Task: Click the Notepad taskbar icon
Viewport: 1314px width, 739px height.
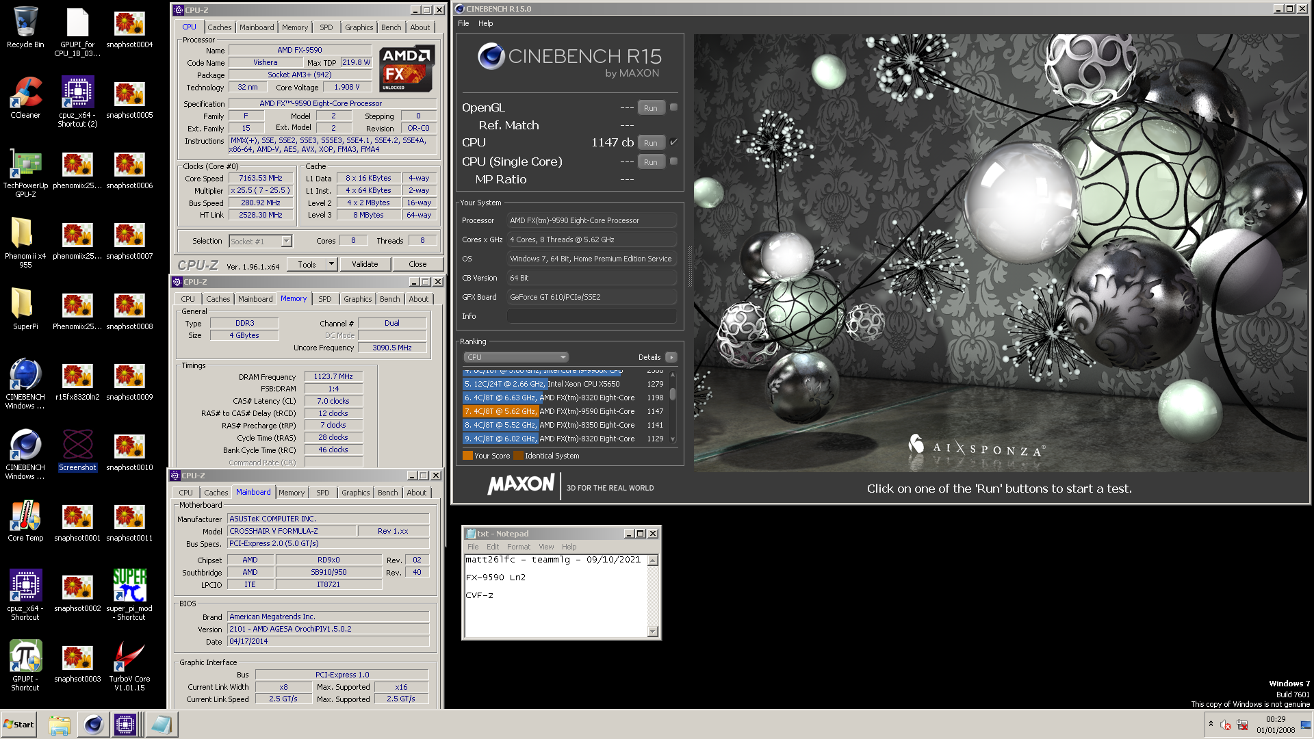Action: click(x=162, y=725)
